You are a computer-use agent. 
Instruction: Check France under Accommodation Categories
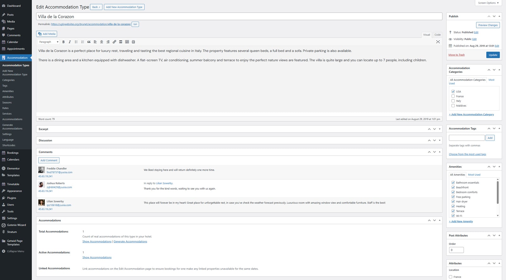[x=453, y=96]
